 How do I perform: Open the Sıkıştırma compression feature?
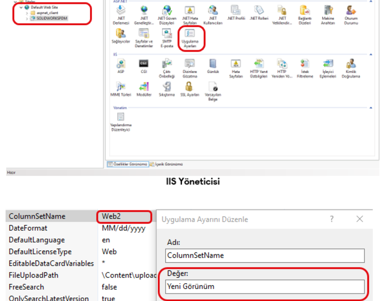(167, 88)
